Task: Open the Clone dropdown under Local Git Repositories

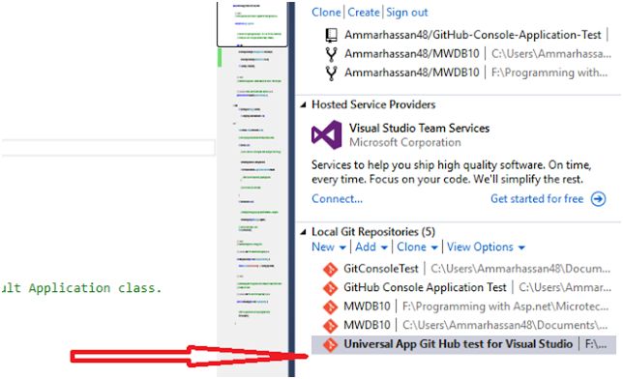Action: (417, 248)
